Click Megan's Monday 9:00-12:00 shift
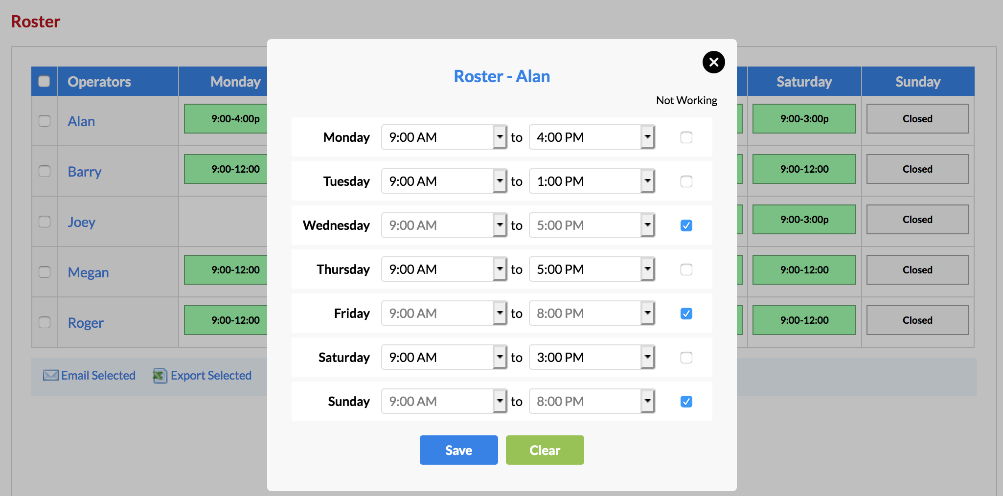The image size is (1003, 496). click(x=226, y=270)
